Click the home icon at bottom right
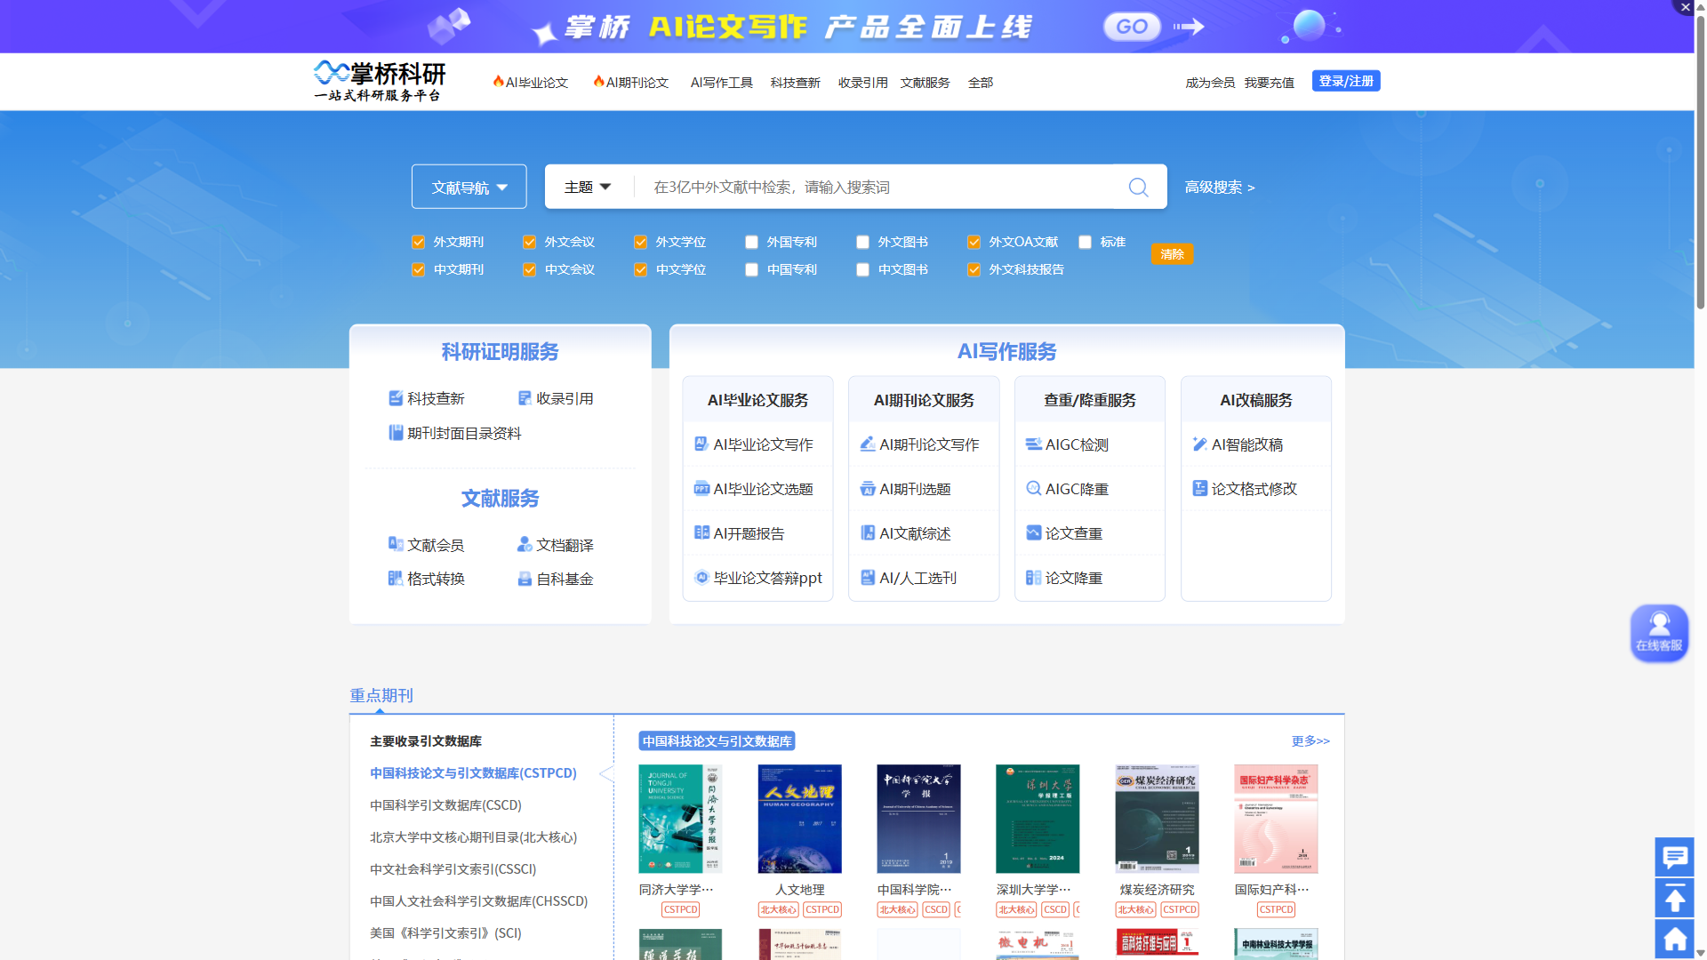This screenshot has height=960, width=1707. tap(1674, 940)
